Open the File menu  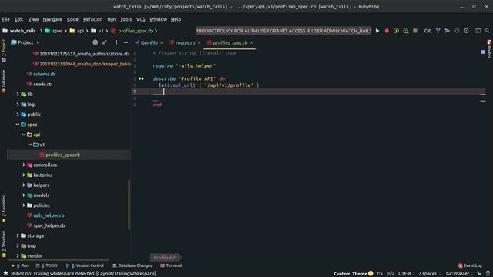point(5,19)
